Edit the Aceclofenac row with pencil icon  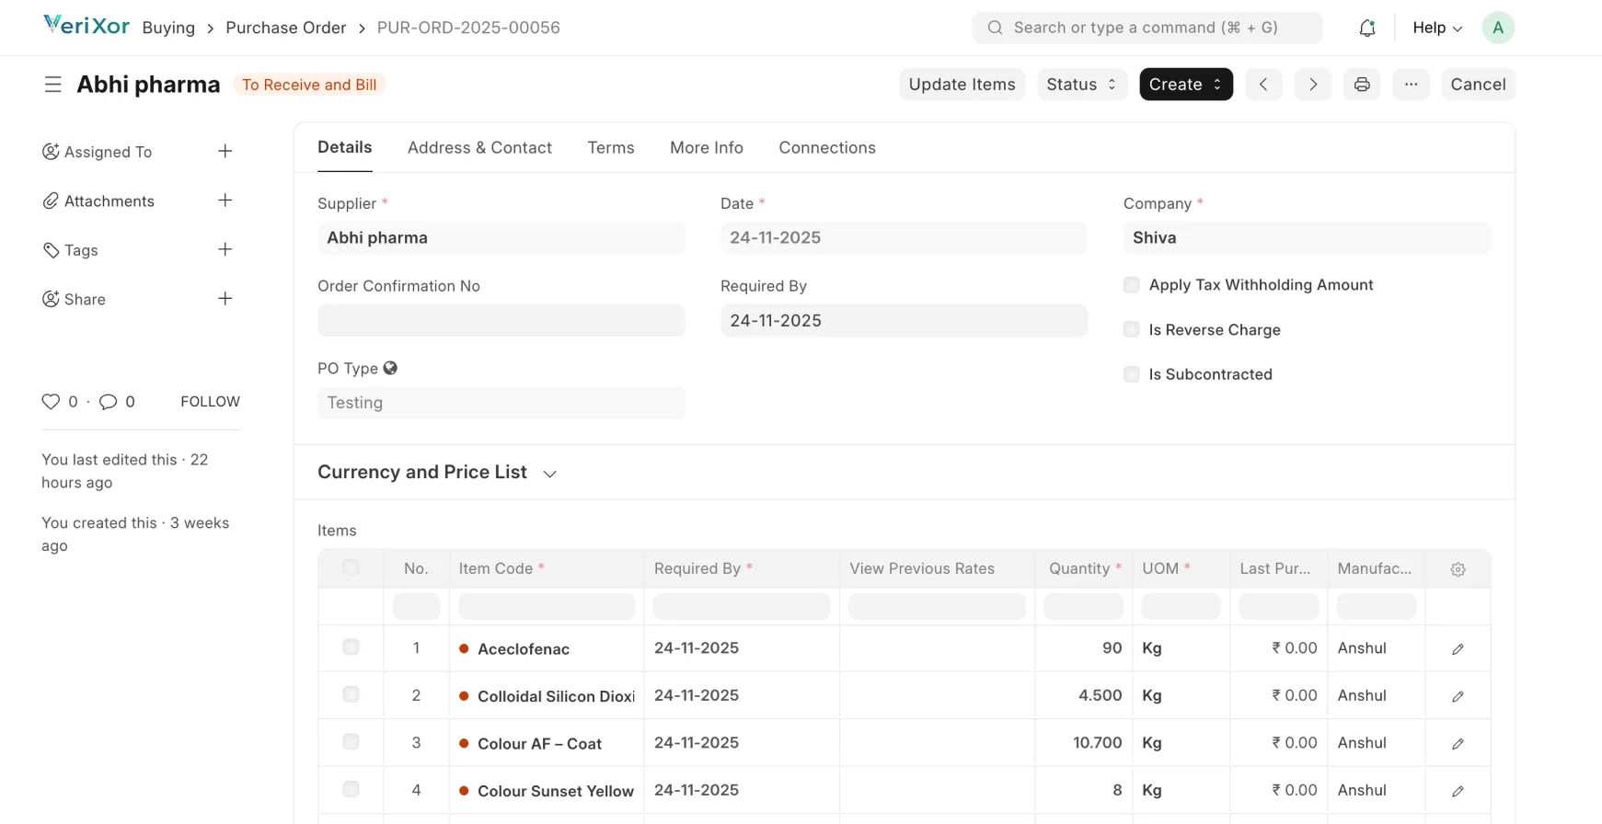point(1458,649)
